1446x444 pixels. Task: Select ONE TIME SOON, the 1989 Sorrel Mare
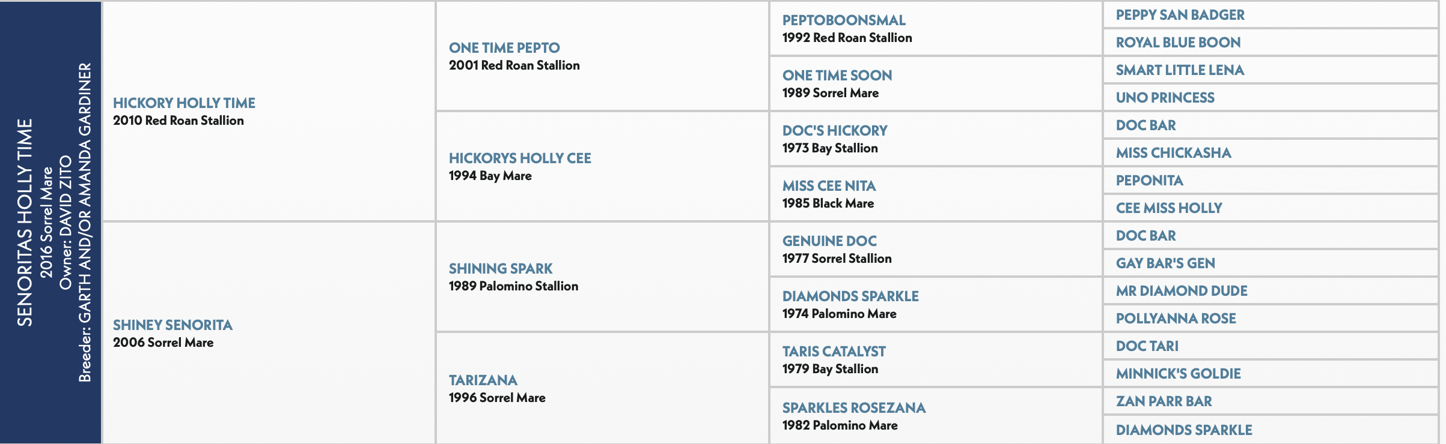pyautogui.click(x=837, y=76)
